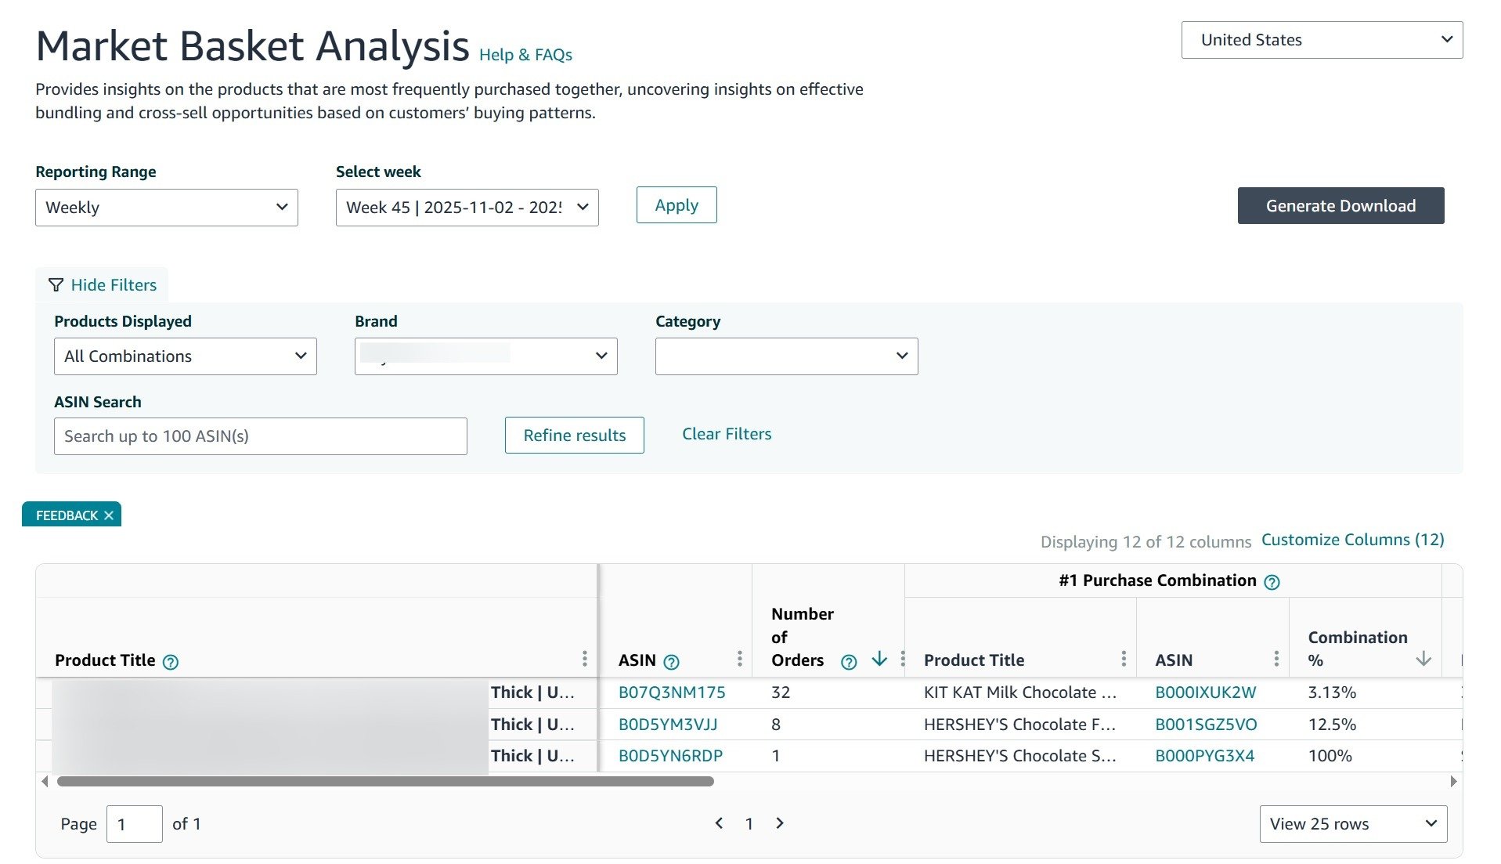Go to previous page arrow

click(719, 823)
